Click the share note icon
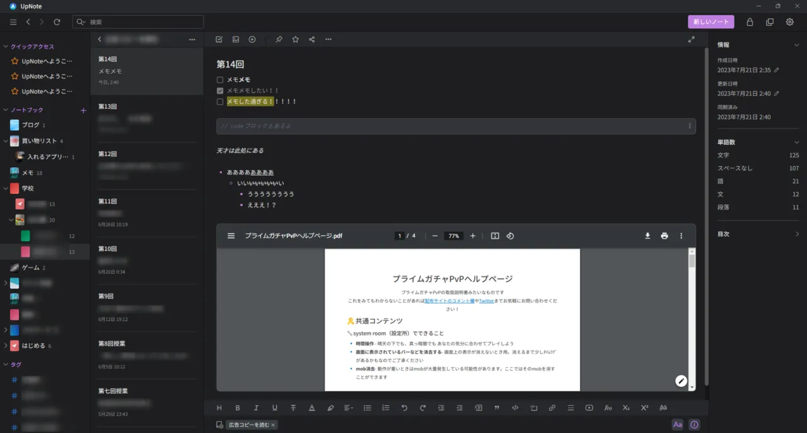807x433 pixels. [312, 39]
